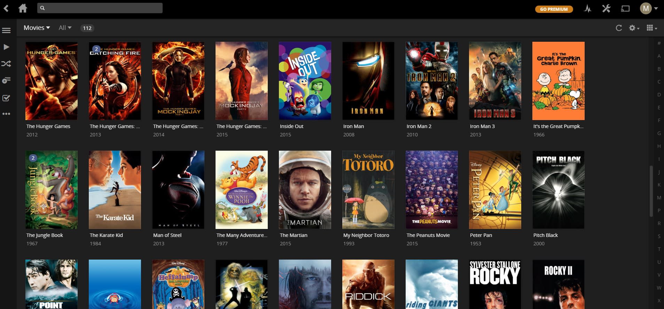The width and height of the screenshot is (664, 309).
Task: Click the Peter Pan title text
Action: (x=481, y=235)
